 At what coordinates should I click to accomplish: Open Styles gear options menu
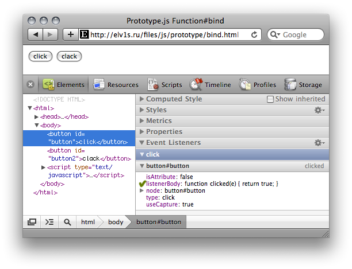[x=319, y=110]
